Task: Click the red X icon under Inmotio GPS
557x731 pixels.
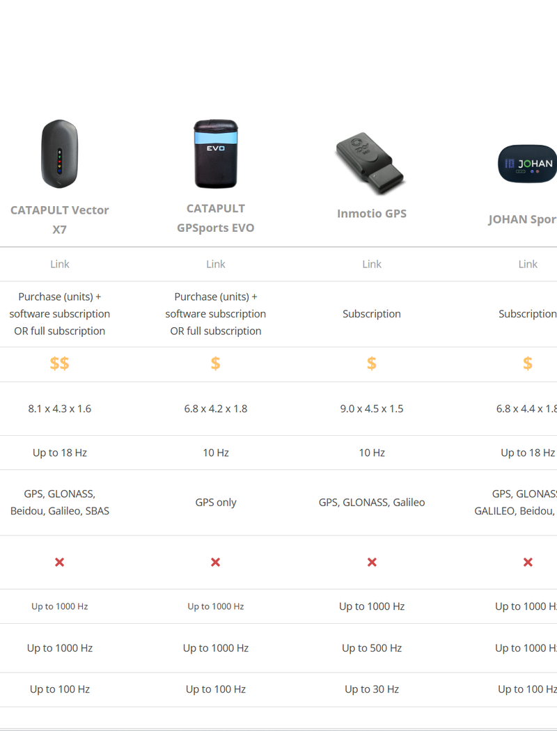Action: [x=372, y=562]
